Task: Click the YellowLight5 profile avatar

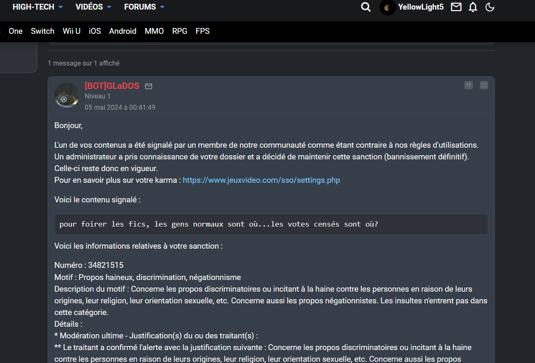Action: 387,7
